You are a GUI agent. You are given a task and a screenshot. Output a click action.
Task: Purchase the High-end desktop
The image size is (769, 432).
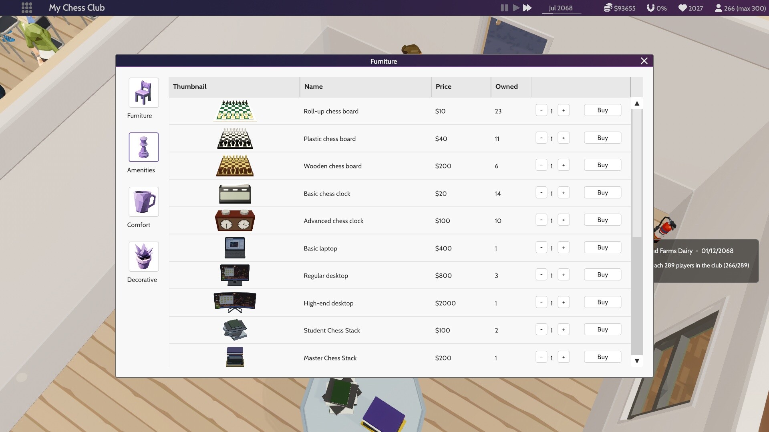pyautogui.click(x=602, y=302)
